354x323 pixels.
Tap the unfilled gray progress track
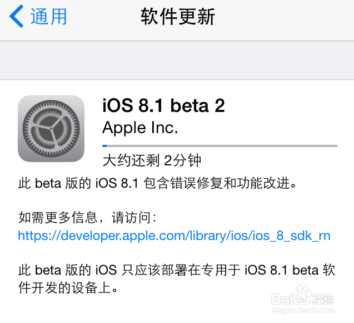tap(222, 146)
